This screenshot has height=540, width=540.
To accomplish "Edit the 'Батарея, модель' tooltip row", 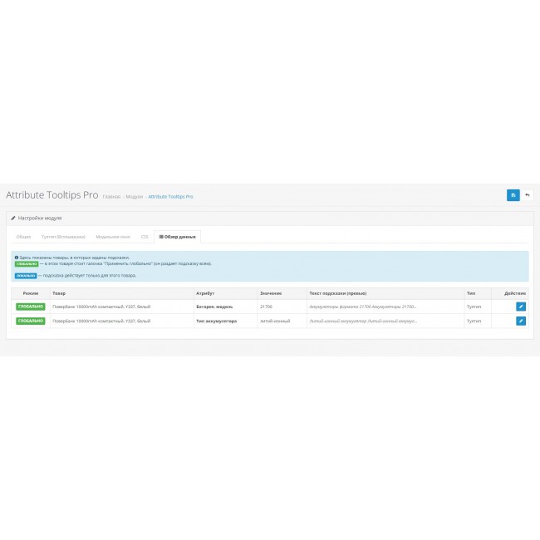I will pyautogui.click(x=521, y=307).
